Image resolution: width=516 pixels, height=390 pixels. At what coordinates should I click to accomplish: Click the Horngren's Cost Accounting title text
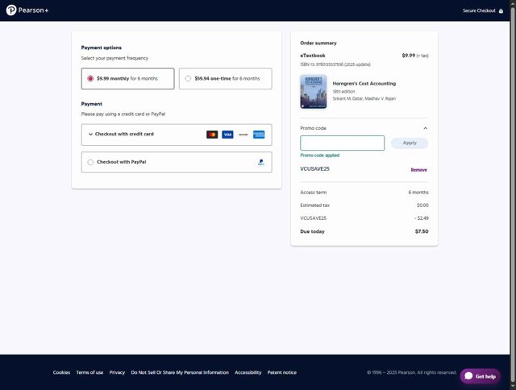tap(364, 84)
